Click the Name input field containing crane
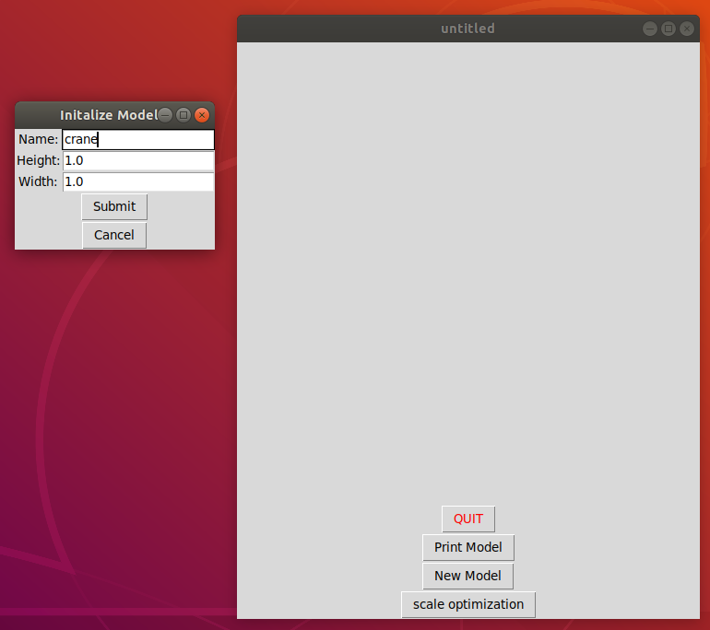This screenshot has width=710, height=630. pos(138,139)
